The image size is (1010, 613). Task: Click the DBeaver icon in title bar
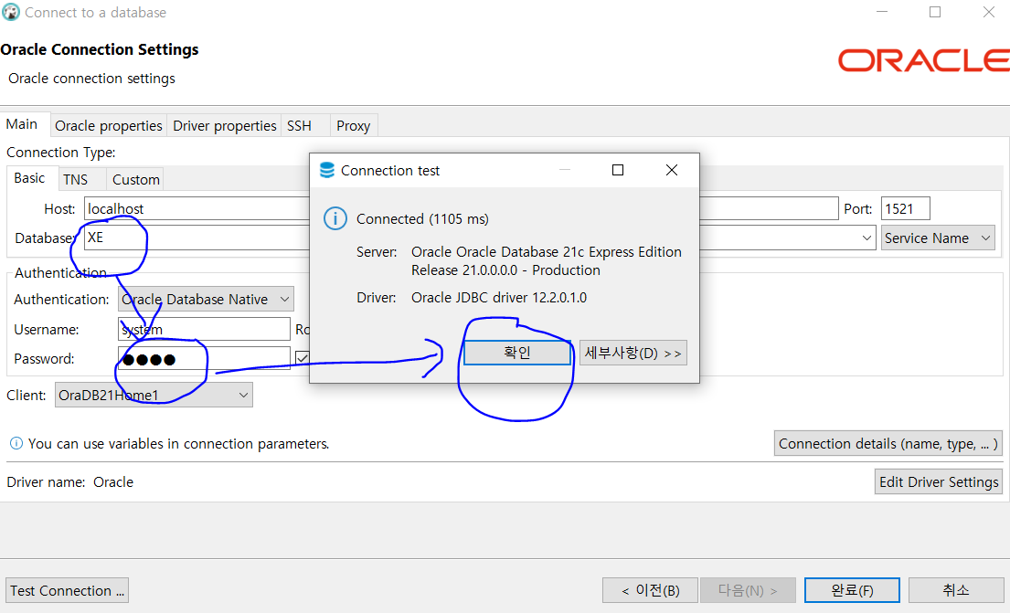point(11,12)
